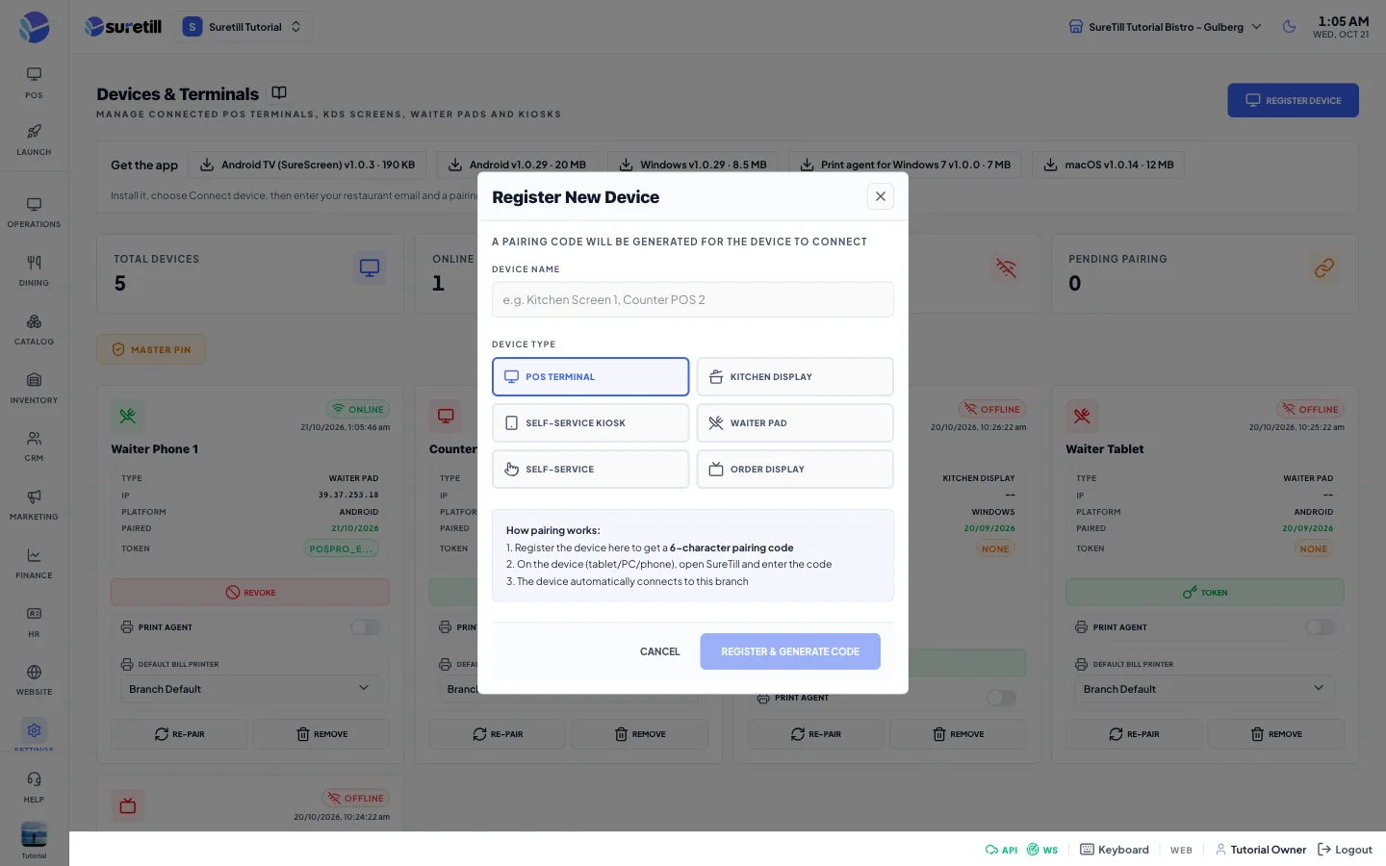The image size is (1386, 866).
Task: Toggle Print Agent switch for Waiter Phone 1
Action: click(x=365, y=627)
